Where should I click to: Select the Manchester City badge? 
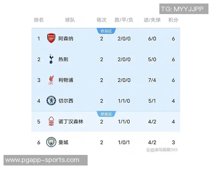(x=51, y=143)
